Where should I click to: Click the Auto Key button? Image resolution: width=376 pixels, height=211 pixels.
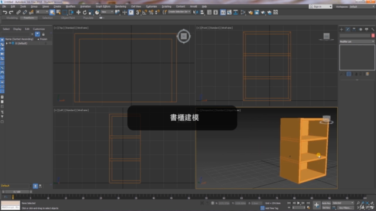(x=326, y=203)
